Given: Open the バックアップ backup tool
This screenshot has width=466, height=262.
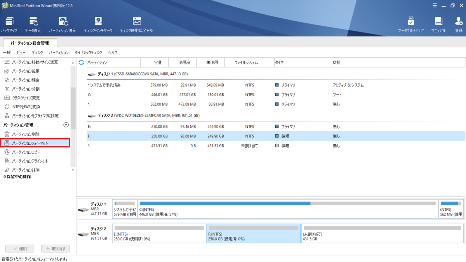Looking at the screenshot, I should tap(9, 24).
